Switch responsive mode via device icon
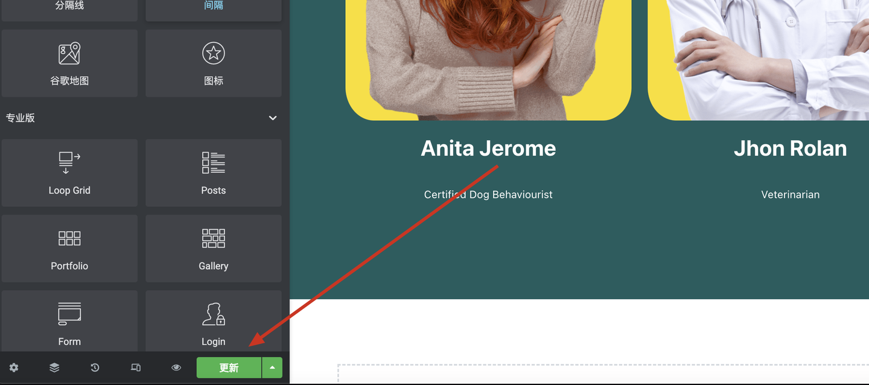869x385 pixels. [136, 367]
